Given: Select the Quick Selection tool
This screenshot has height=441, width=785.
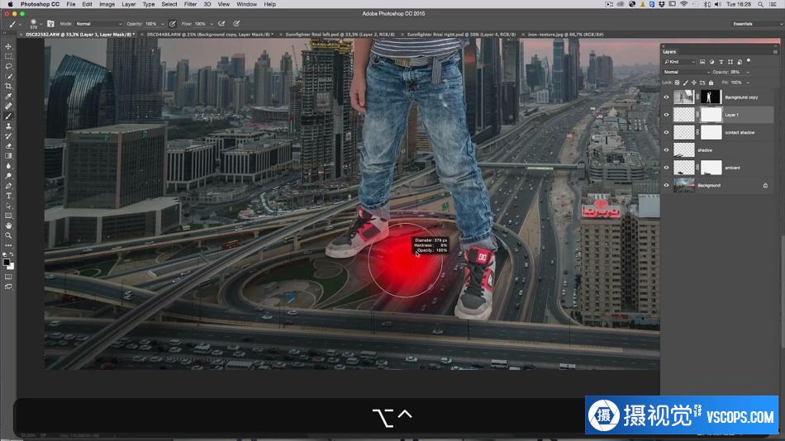Looking at the screenshot, I should click(x=8, y=77).
